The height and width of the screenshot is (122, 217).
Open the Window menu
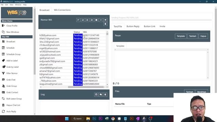coord(18,5)
